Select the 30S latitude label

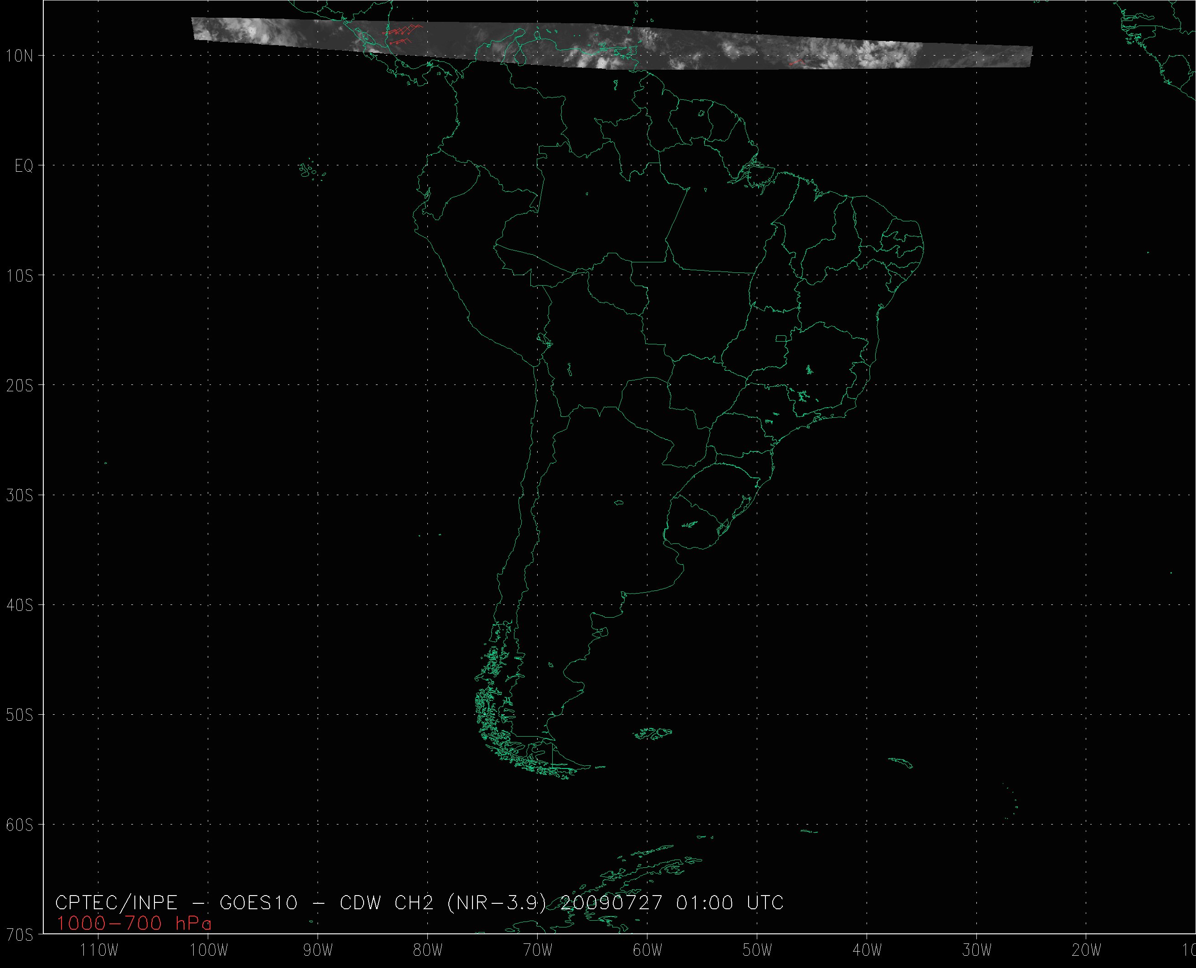coord(20,495)
